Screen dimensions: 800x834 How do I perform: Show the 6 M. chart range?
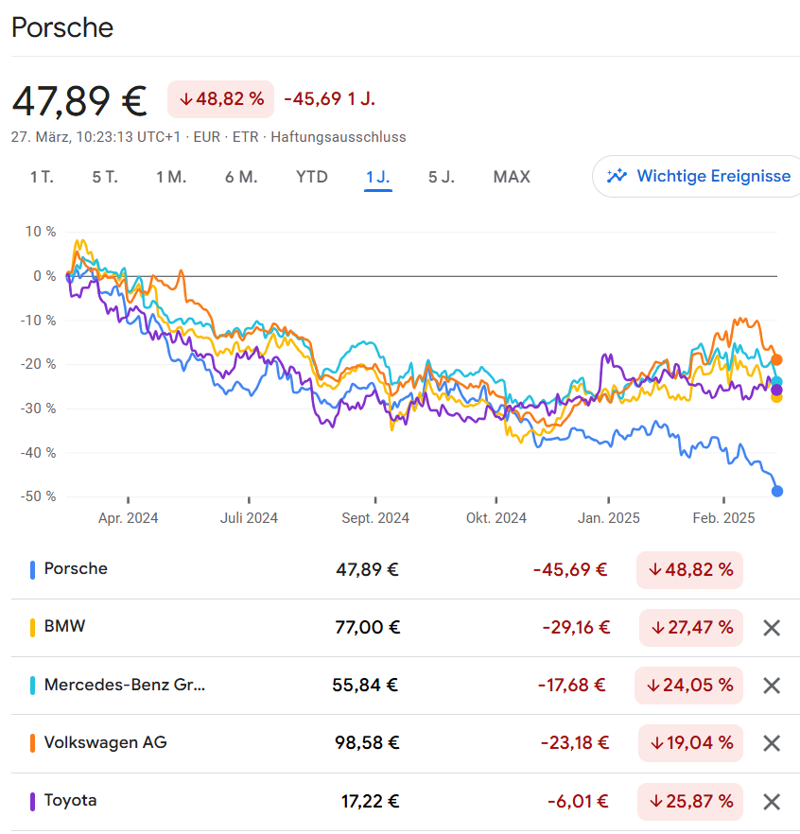(241, 177)
